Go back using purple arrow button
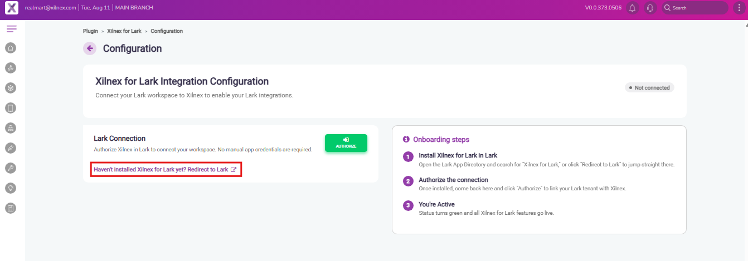748x261 pixels. [x=90, y=48]
